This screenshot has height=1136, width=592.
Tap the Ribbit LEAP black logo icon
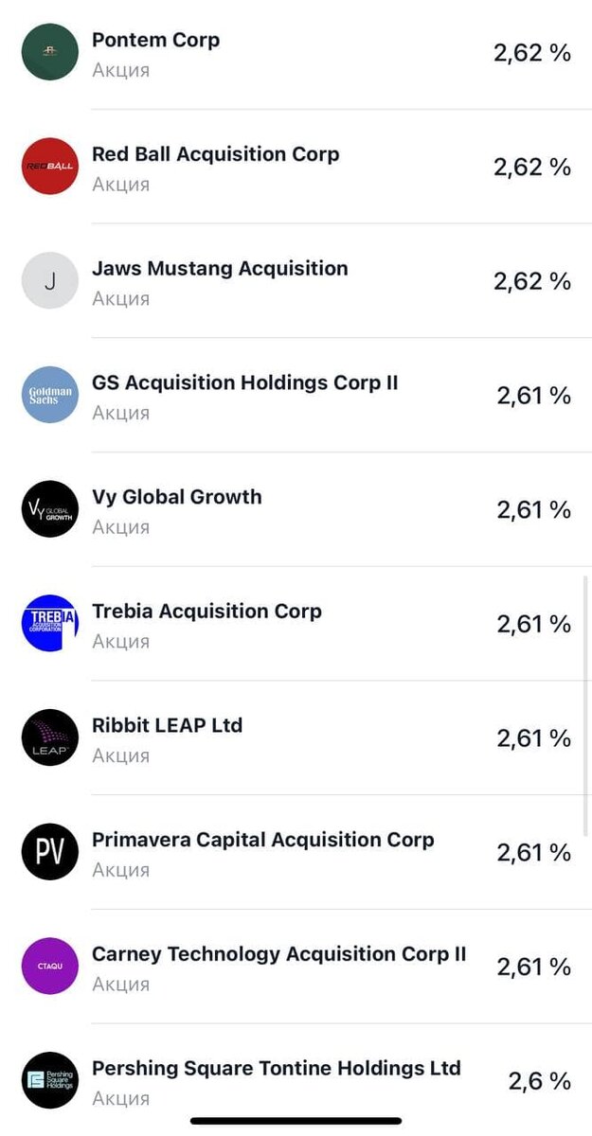(50, 737)
